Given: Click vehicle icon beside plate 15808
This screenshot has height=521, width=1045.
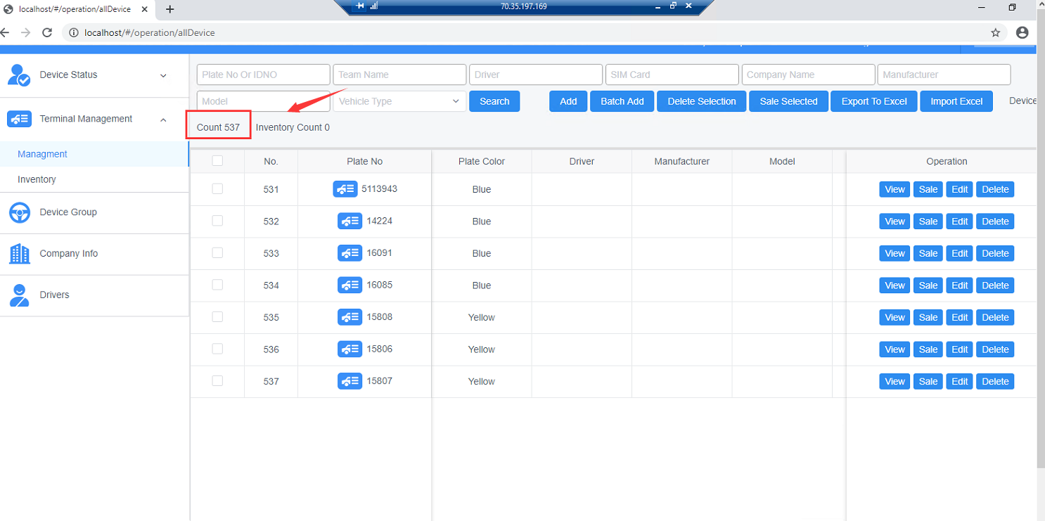Looking at the screenshot, I should coord(350,317).
